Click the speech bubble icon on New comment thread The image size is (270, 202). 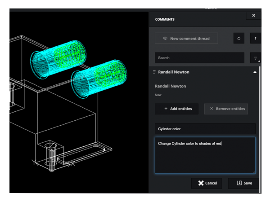[165, 39]
